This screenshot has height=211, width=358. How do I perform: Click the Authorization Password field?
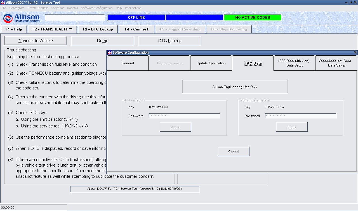coord(185,116)
